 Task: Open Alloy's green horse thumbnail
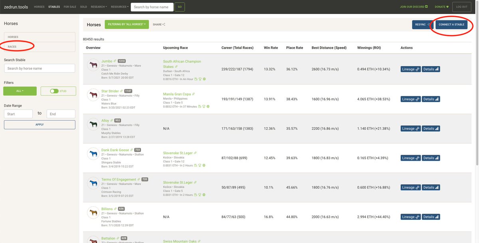(93, 124)
